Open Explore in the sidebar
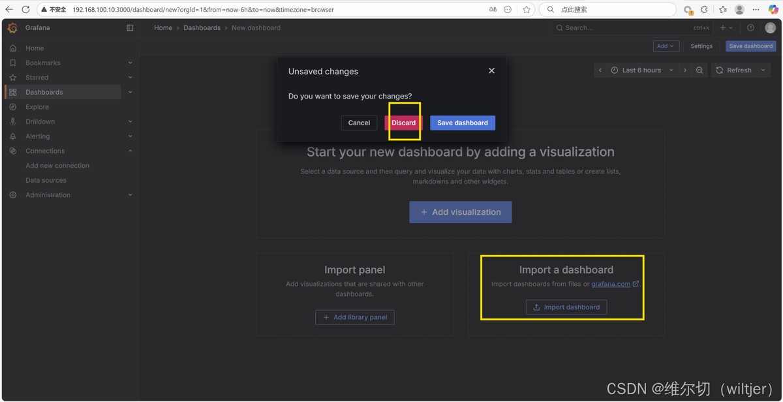This screenshot has width=783, height=402. pyautogui.click(x=37, y=107)
